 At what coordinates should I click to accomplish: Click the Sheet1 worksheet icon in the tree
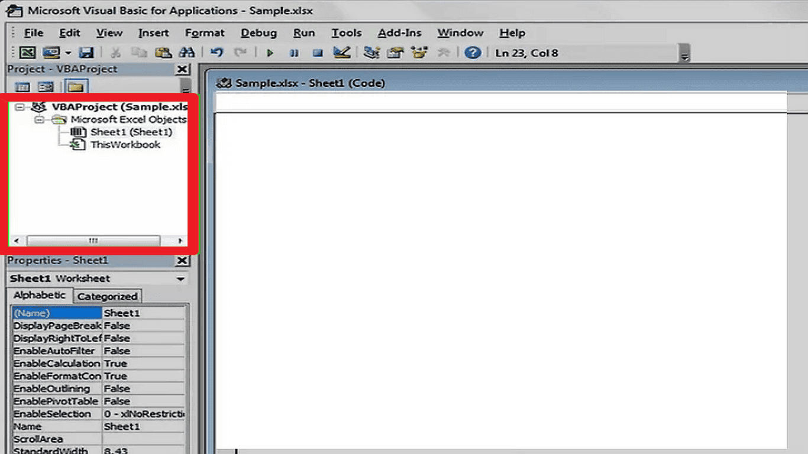coord(78,132)
